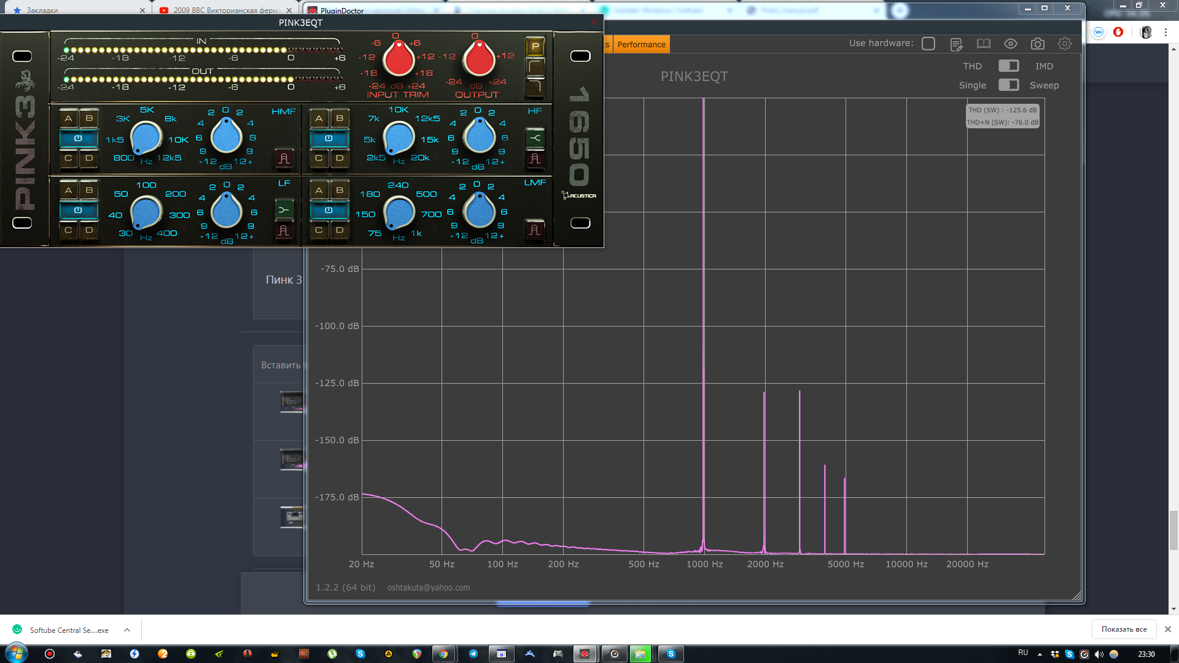Click the HMF frequency knob
Viewport: 1179px width, 663px height.
146,139
